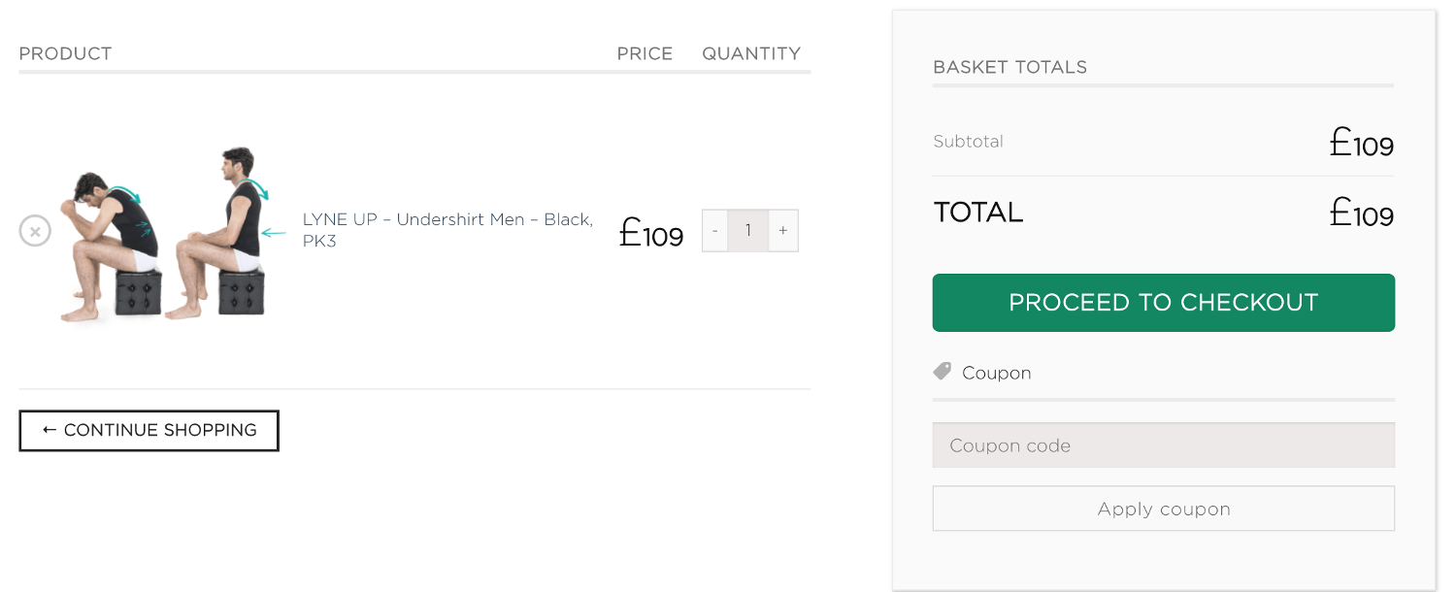
Task: Click the £109 item price in product row
Action: [651, 233]
